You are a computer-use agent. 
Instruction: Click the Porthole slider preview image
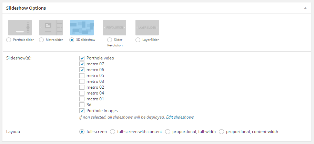20,27
